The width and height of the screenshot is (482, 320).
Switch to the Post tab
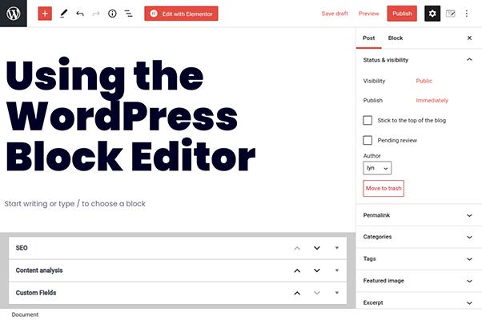click(x=368, y=38)
